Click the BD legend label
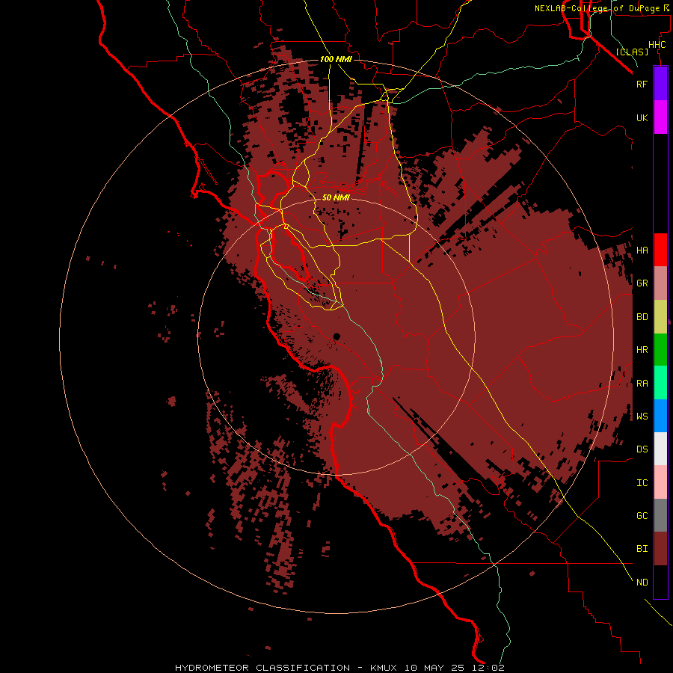 (x=642, y=317)
